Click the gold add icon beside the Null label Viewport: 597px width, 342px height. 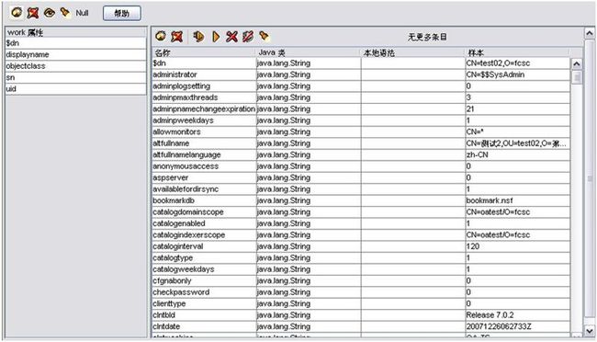(x=17, y=13)
